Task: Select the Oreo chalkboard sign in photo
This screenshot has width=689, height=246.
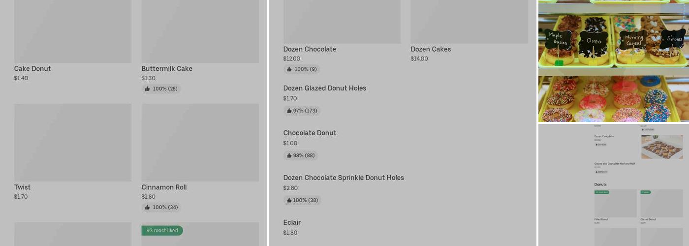Action: click(594, 41)
